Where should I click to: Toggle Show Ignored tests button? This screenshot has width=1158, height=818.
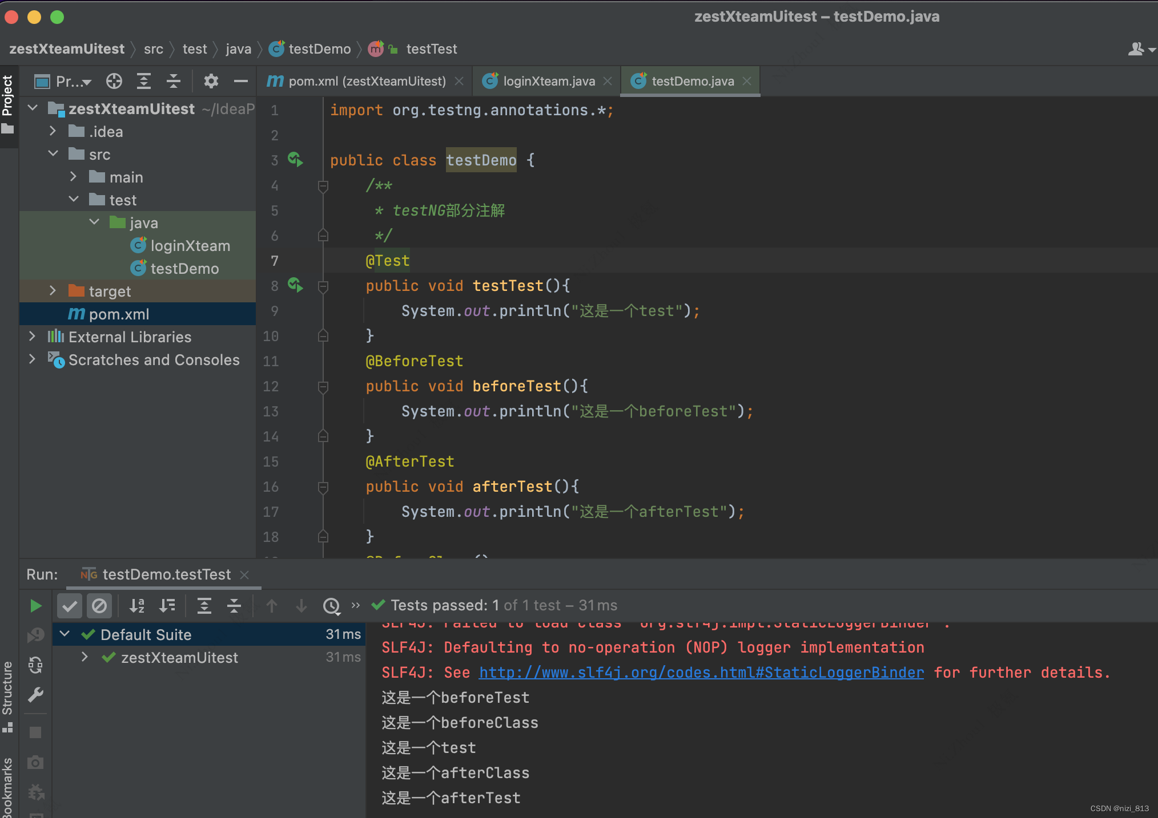tap(99, 606)
